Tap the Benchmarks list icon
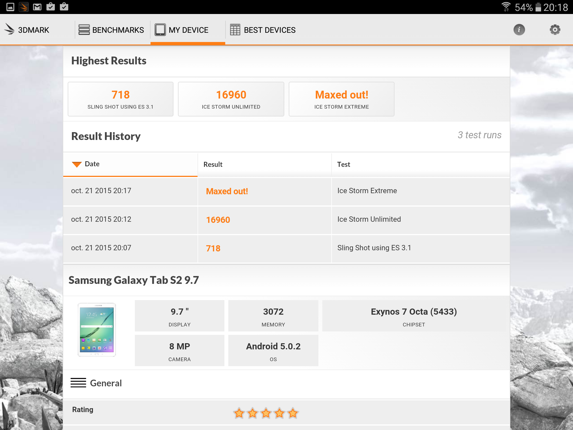The image size is (573, 430). tap(84, 30)
